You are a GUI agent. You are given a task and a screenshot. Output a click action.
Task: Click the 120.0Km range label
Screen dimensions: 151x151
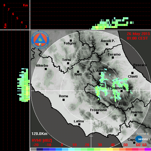tap(39, 134)
